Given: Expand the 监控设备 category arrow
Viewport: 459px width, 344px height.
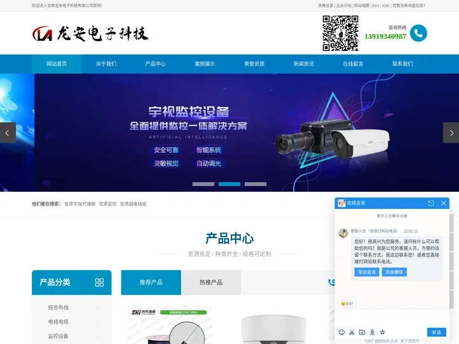Looking at the screenshot, I should (98, 336).
